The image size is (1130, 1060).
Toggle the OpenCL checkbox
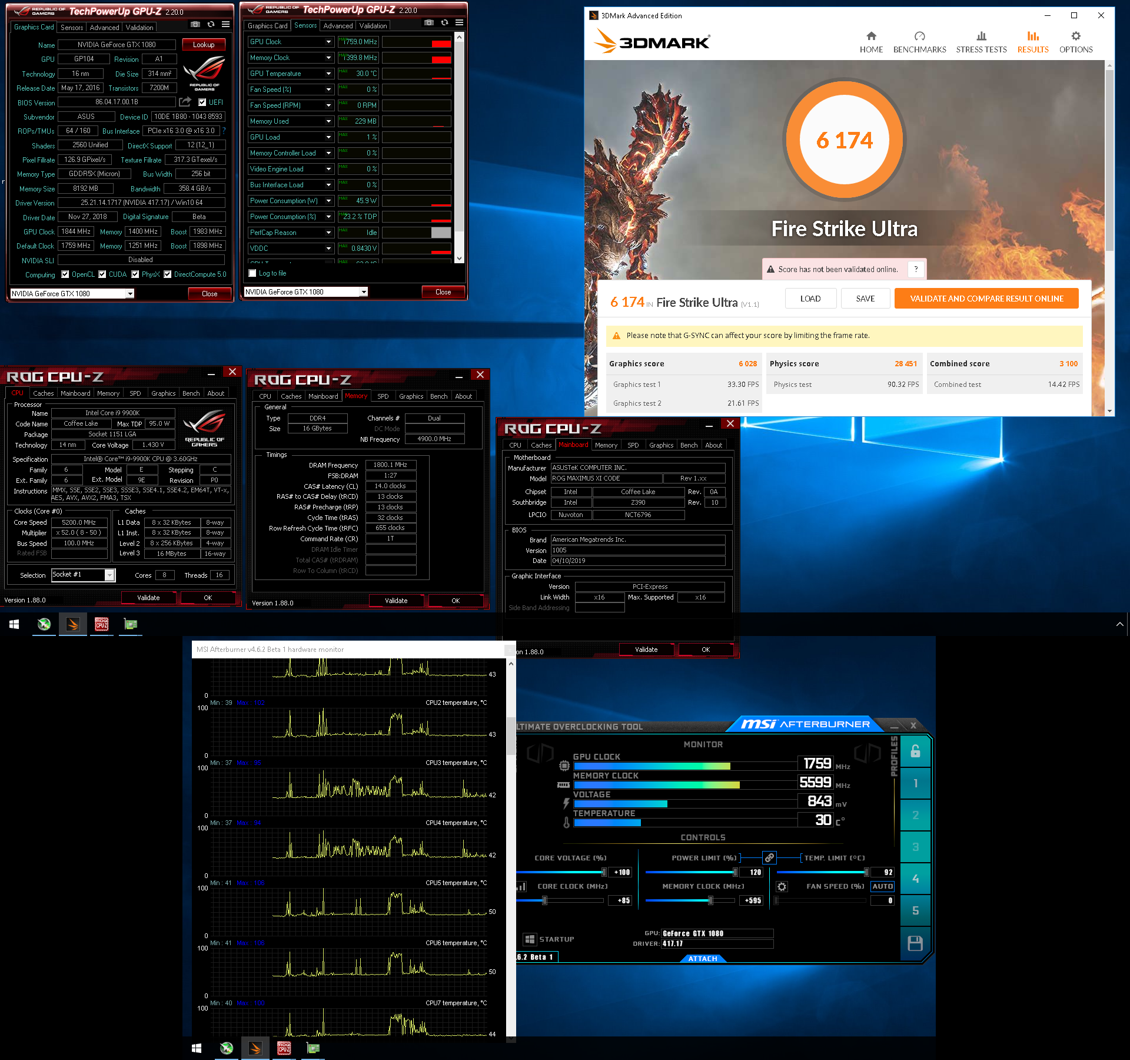(65, 274)
